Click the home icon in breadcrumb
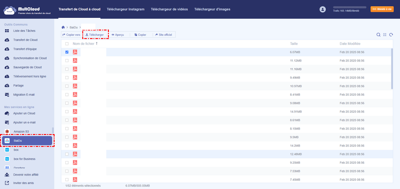Viewport: 400px width, 189px height. point(63,27)
